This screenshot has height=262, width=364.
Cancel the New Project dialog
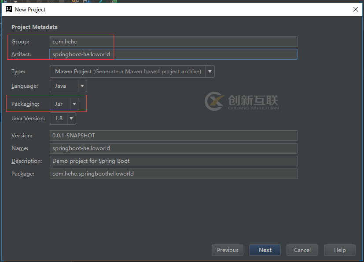point(302,250)
